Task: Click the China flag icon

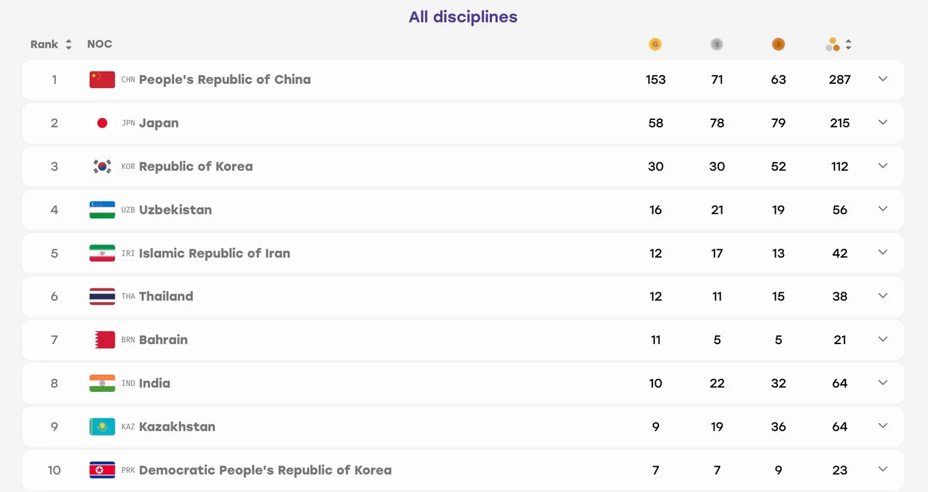Action: coord(102,80)
